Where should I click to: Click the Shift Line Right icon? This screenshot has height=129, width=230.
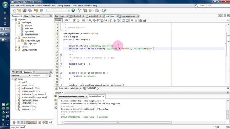point(127,20)
